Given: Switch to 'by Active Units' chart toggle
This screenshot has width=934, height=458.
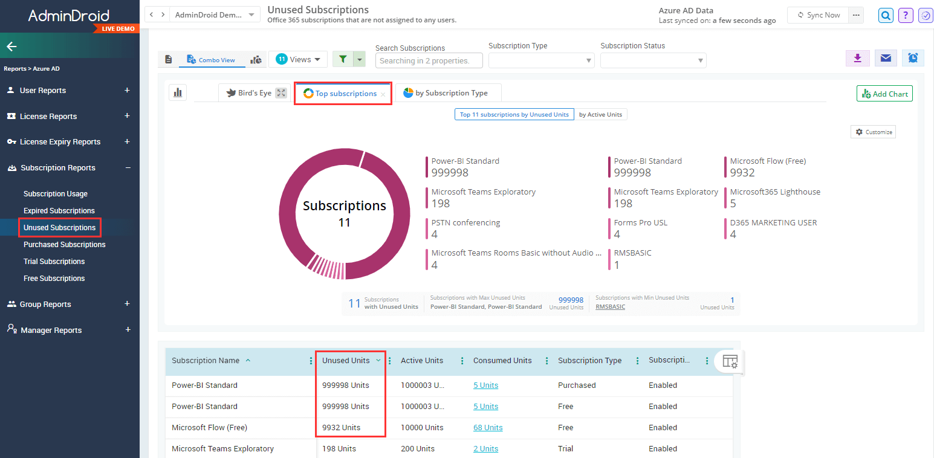Looking at the screenshot, I should coord(600,114).
